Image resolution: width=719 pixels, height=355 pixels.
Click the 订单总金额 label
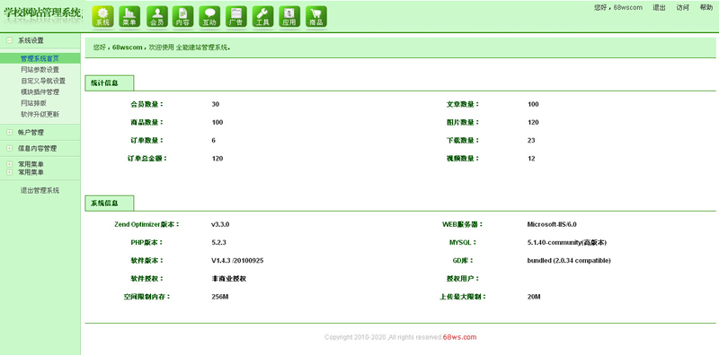(x=146, y=159)
